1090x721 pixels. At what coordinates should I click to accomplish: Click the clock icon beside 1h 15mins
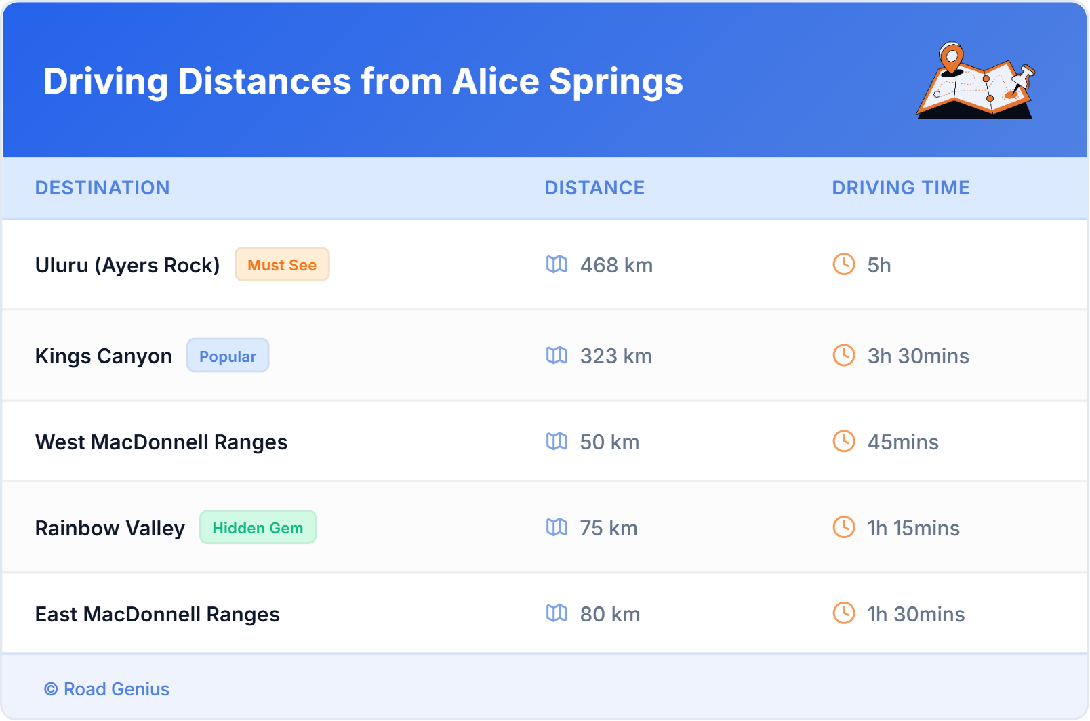point(844,527)
